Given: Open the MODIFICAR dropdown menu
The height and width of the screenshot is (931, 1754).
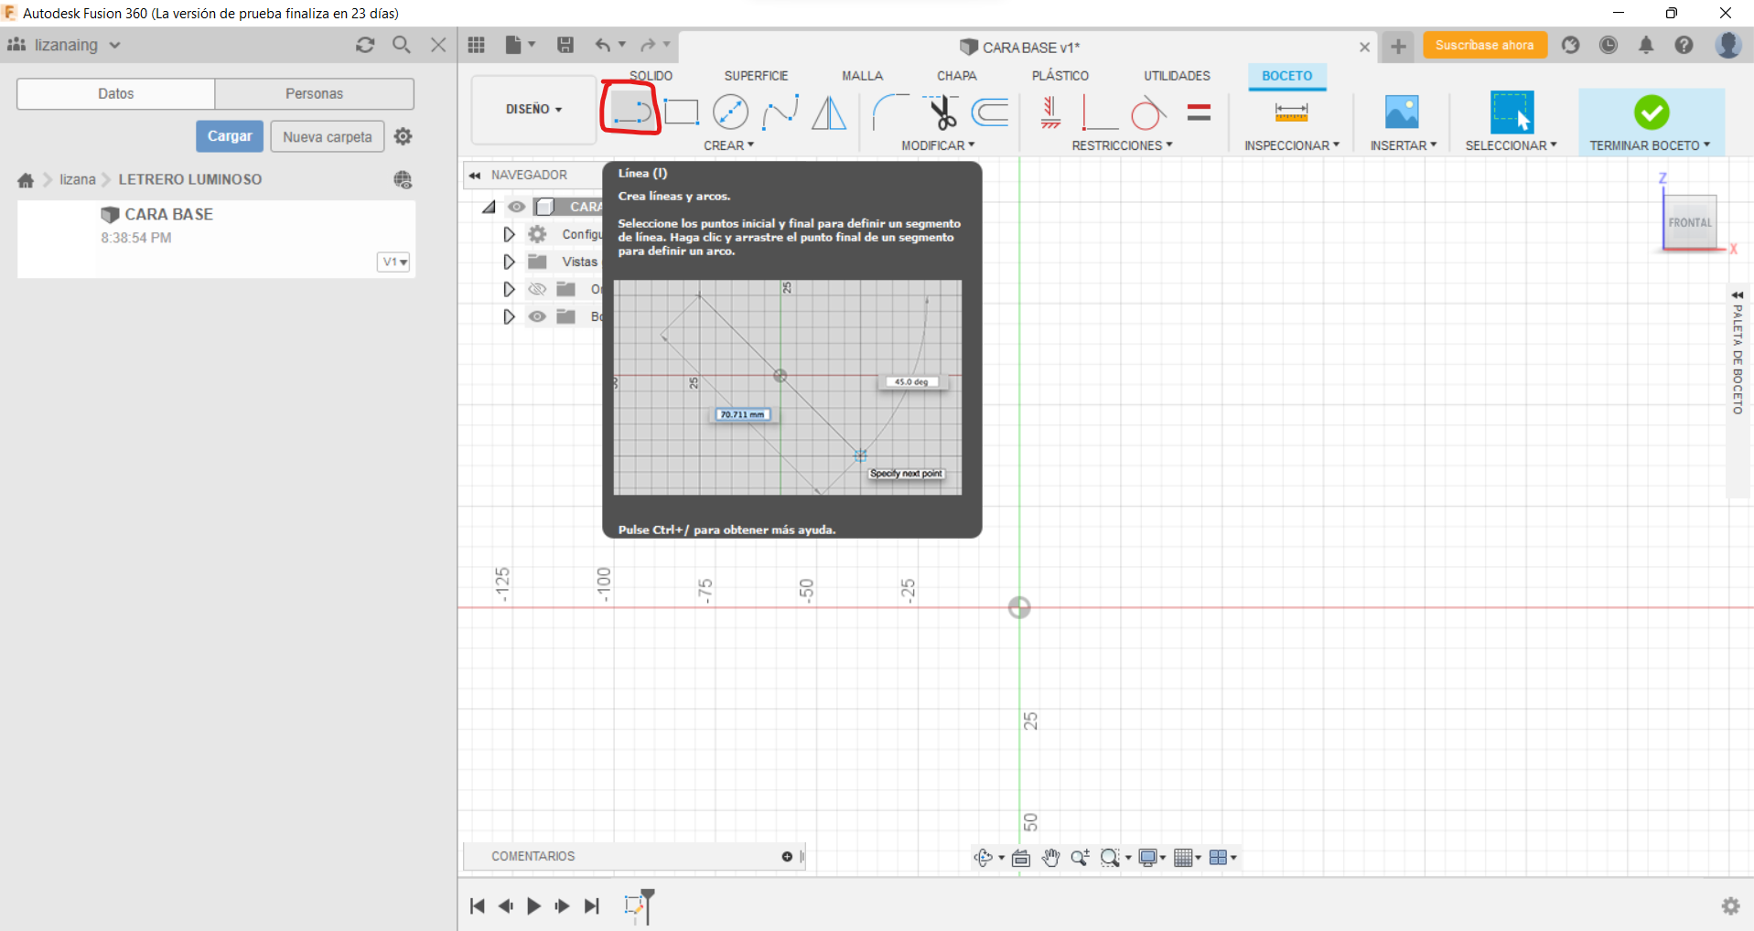Looking at the screenshot, I should click(938, 145).
